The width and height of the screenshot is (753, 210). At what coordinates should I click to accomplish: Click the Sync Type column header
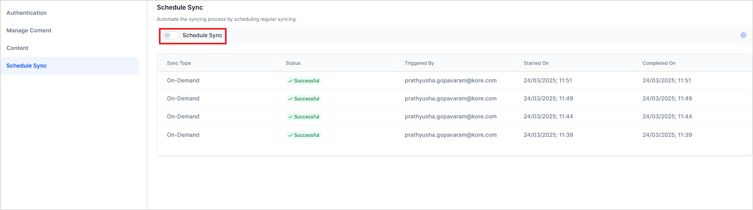[x=179, y=63]
